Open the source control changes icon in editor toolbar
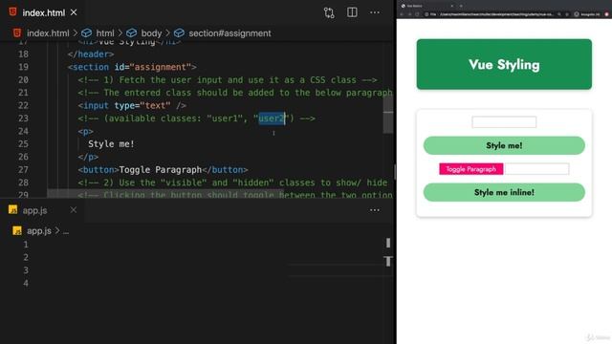612x344 pixels. pyautogui.click(x=329, y=12)
